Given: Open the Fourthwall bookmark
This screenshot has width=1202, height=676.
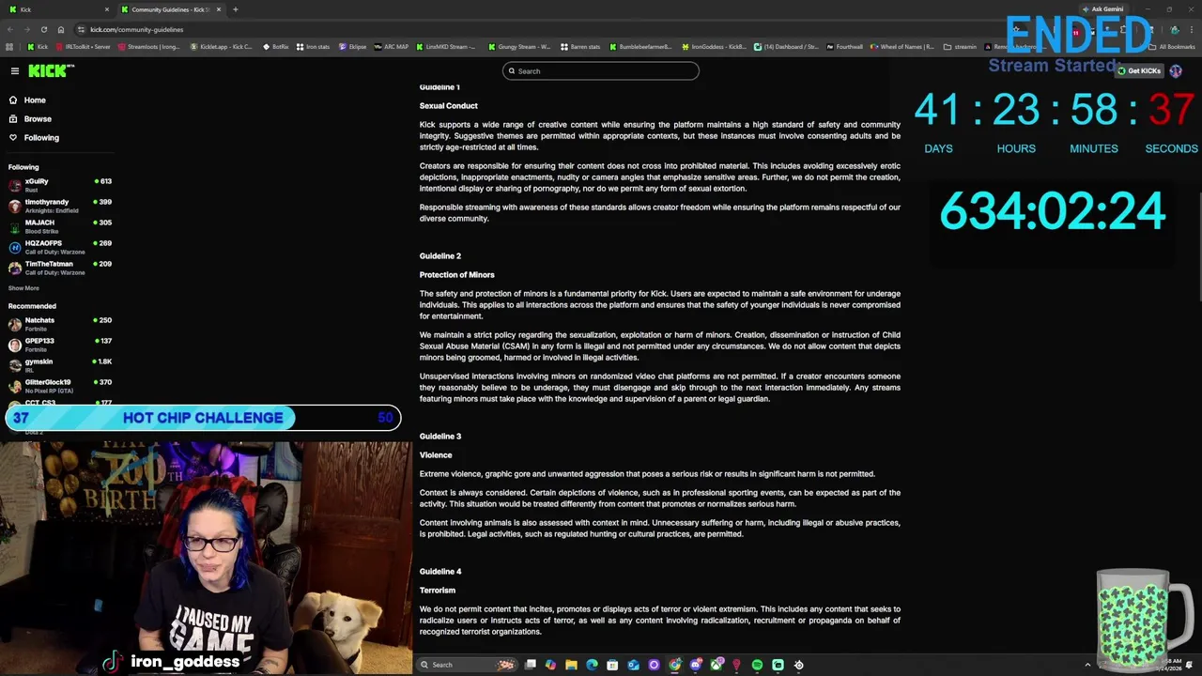Looking at the screenshot, I should 845,47.
